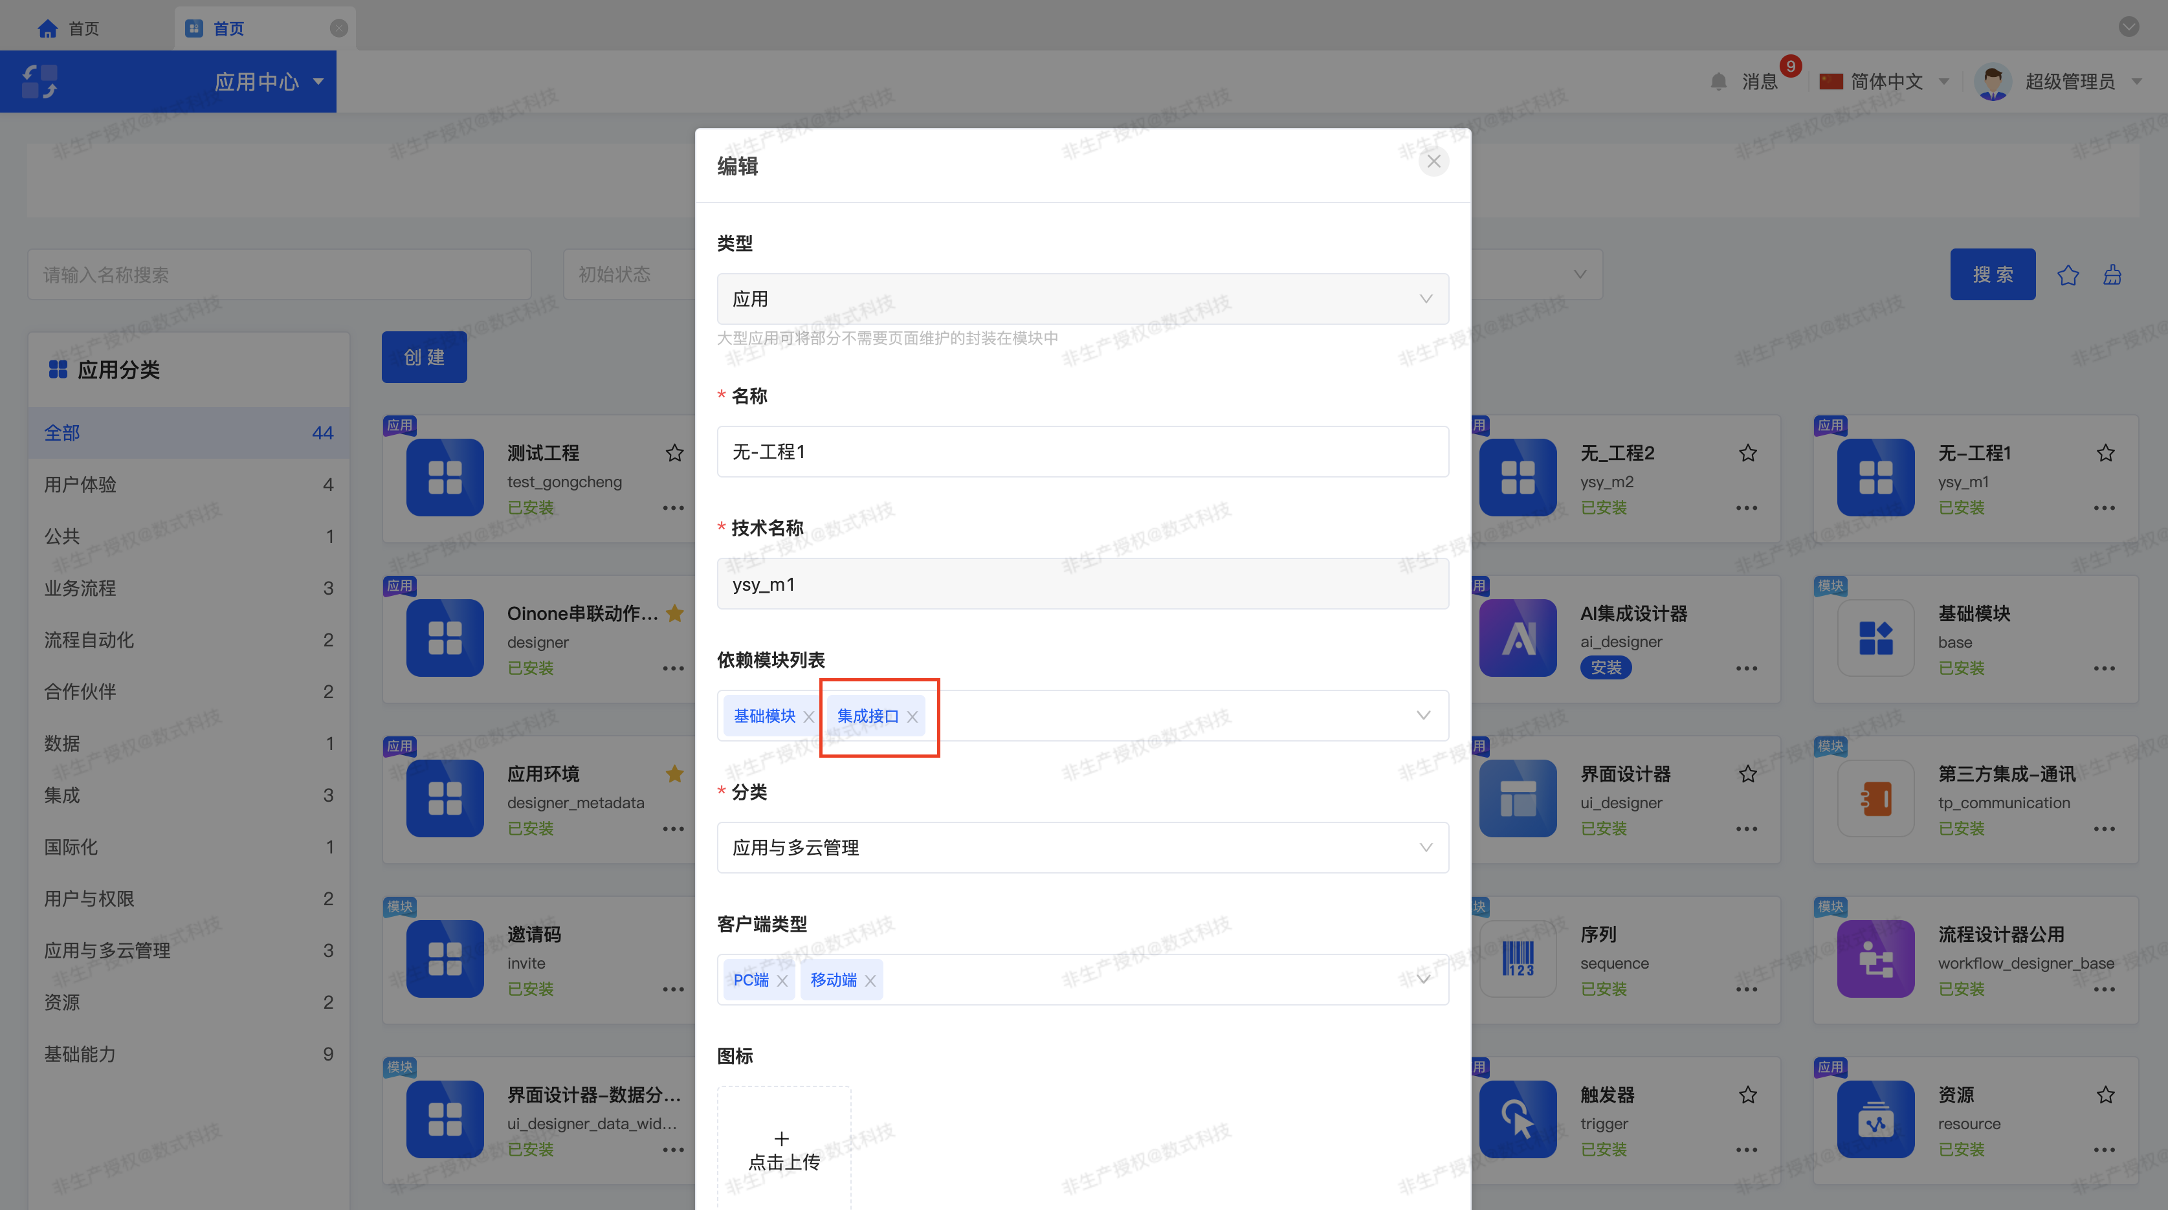The image size is (2168, 1210).
Task: Select 流程自动化 category
Action: 188,639
